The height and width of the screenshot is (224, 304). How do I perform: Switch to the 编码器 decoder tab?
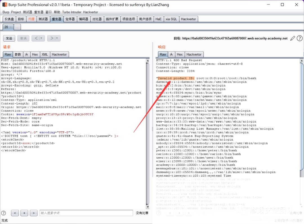coord(84,19)
